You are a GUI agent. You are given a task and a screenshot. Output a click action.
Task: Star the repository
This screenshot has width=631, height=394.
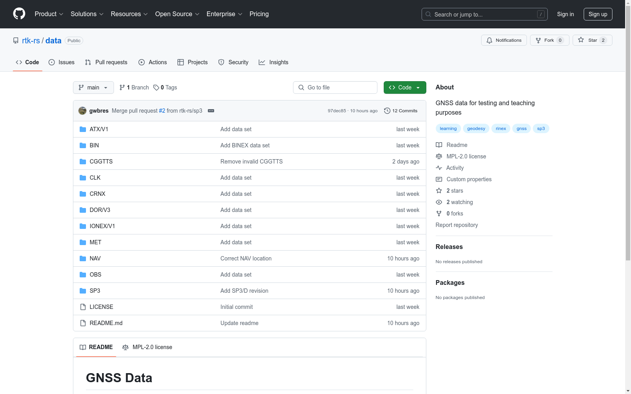click(592, 40)
